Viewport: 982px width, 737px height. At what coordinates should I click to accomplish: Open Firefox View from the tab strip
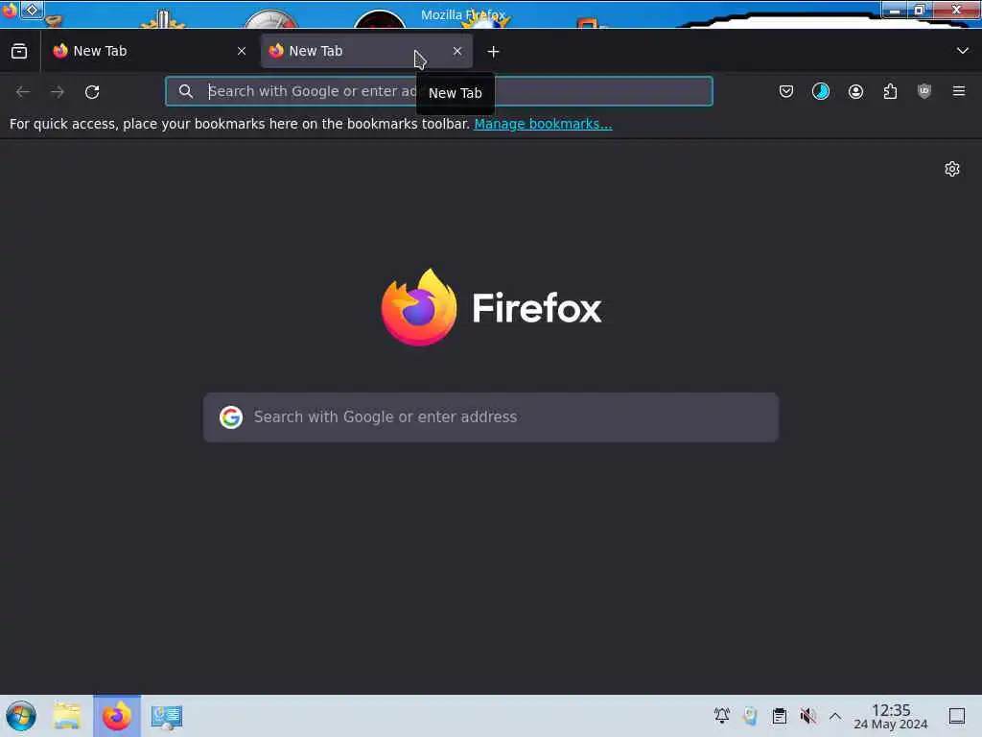[x=19, y=52]
